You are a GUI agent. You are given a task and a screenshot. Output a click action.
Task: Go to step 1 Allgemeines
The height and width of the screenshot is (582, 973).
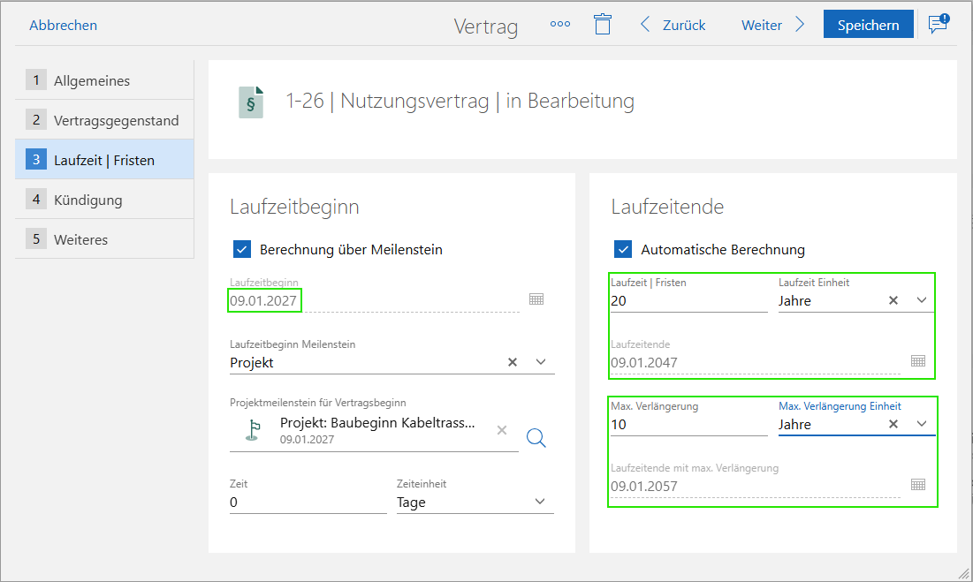click(104, 80)
